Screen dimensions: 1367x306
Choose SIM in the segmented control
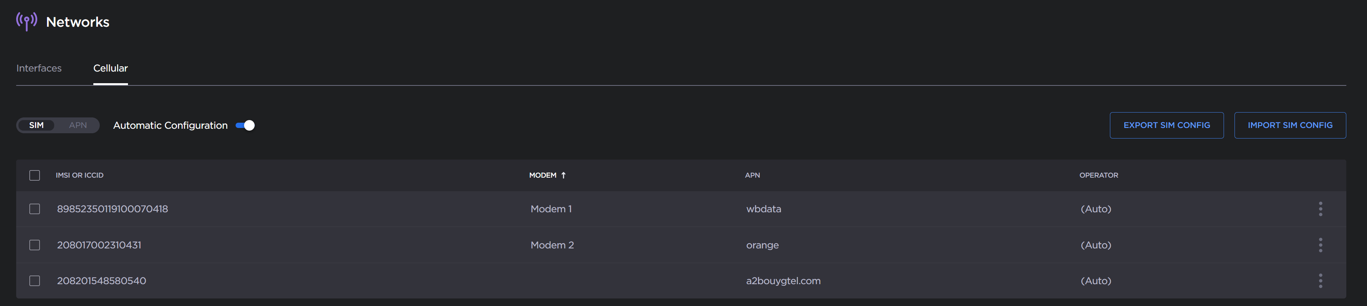pyautogui.click(x=36, y=125)
